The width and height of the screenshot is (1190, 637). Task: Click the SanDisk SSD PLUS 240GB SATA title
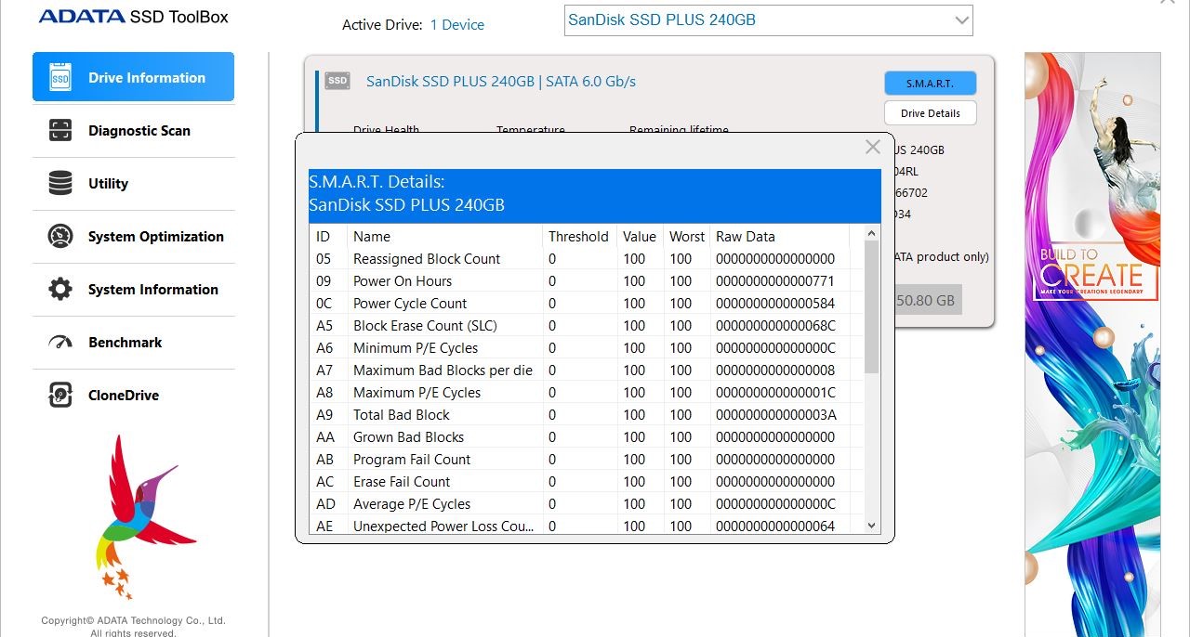[x=501, y=82]
